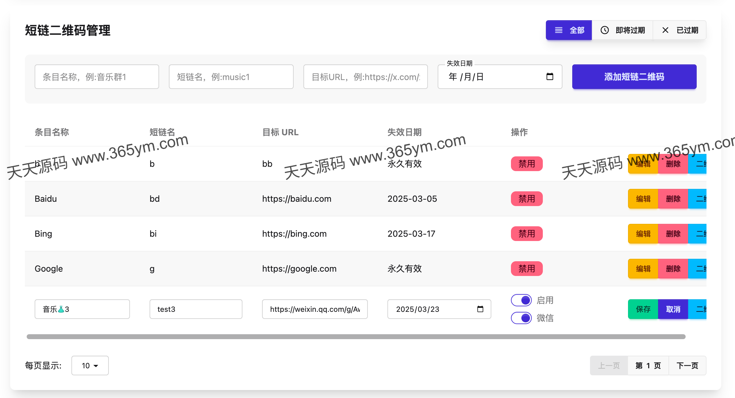
Task: Edit the Bing row via 编辑 button
Action: pyautogui.click(x=643, y=234)
